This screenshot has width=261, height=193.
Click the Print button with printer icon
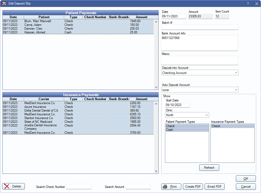tap(171, 187)
